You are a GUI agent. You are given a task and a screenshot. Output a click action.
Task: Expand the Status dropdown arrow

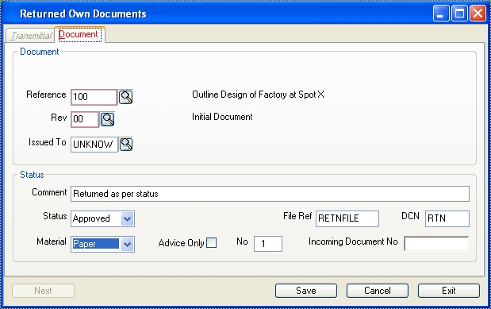point(128,218)
